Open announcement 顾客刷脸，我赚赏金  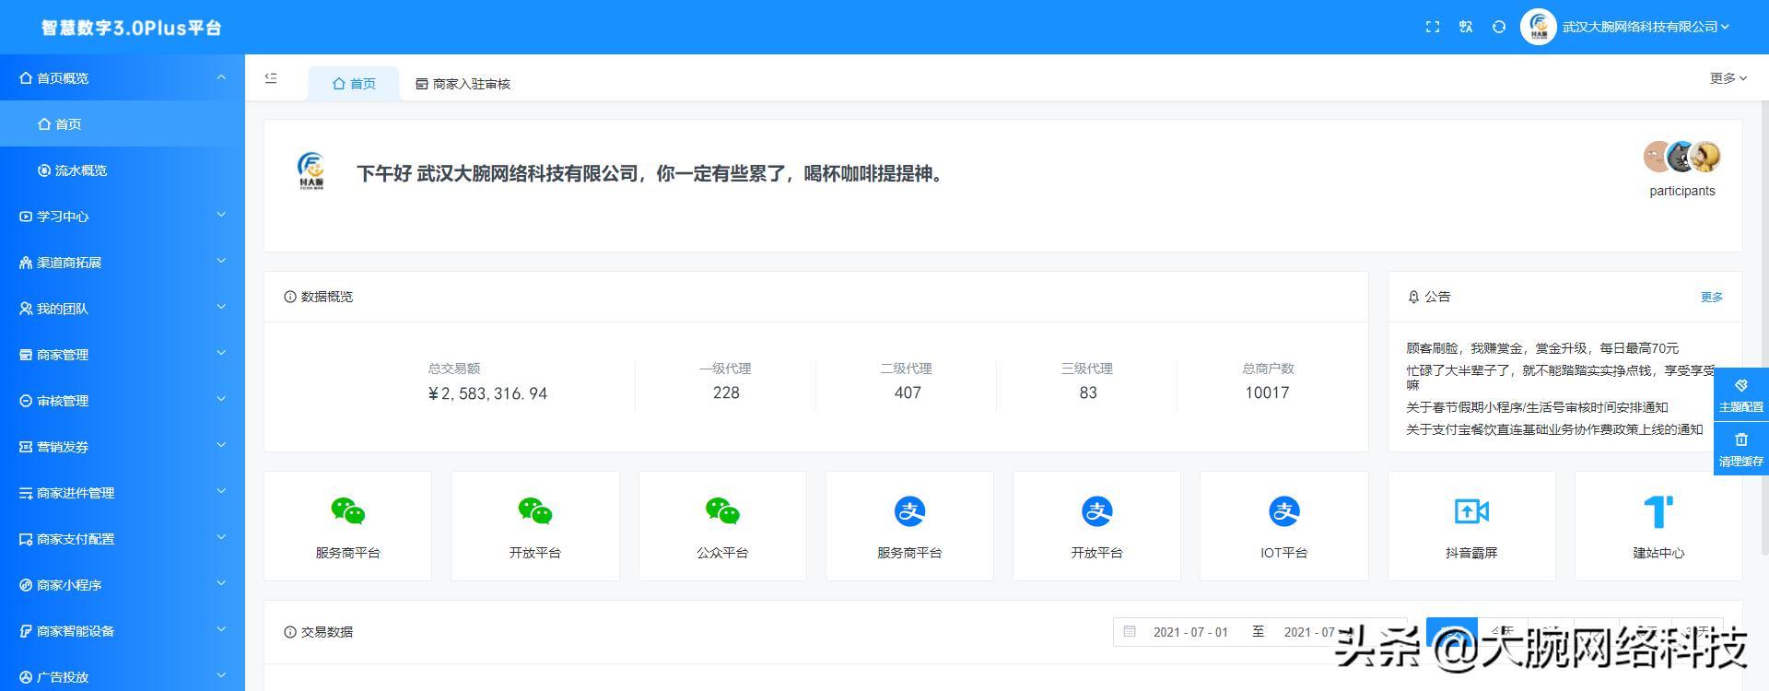(x=1542, y=348)
